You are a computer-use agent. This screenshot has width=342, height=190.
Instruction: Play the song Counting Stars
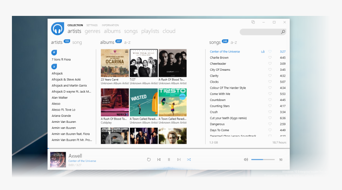[x=220, y=106]
